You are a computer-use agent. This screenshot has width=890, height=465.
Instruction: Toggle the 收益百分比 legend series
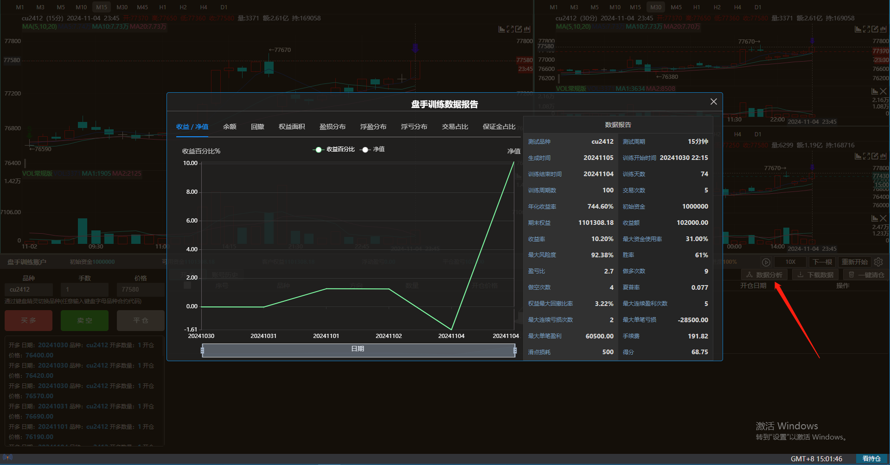pyautogui.click(x=333, y=149)
